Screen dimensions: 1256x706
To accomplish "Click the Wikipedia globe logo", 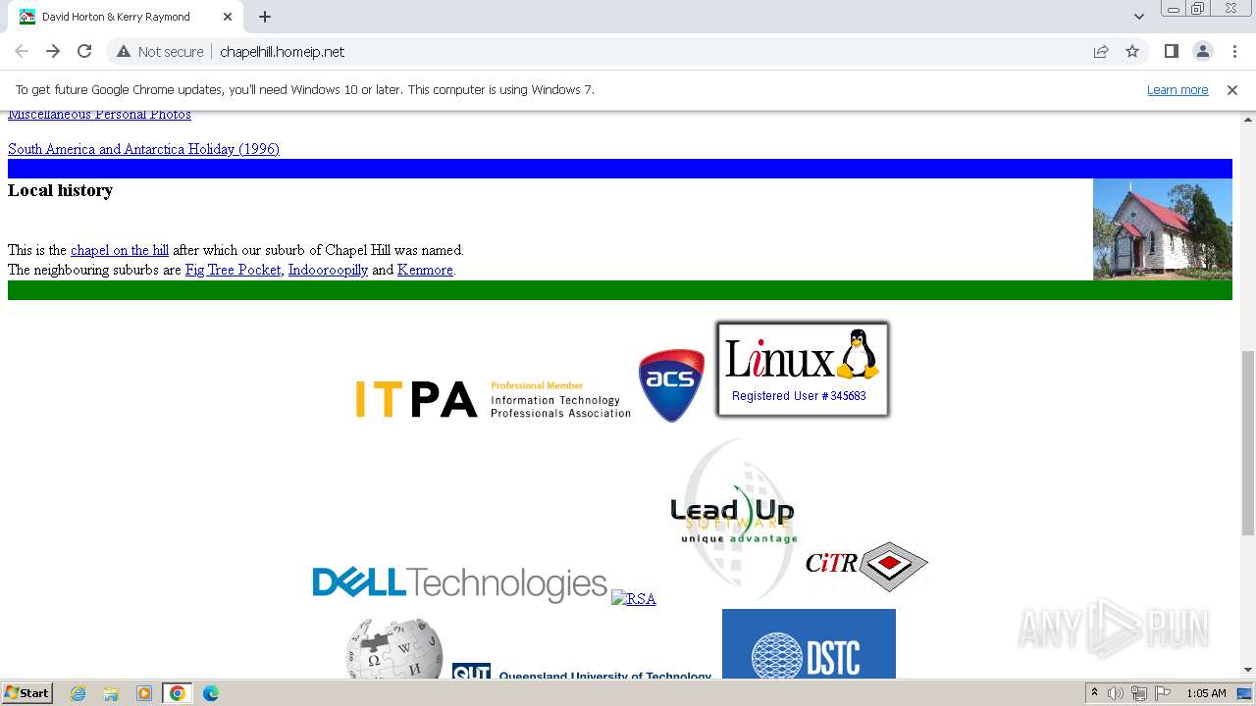I will 394,649.
